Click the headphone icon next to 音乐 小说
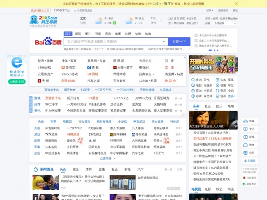 coord(218,91)
